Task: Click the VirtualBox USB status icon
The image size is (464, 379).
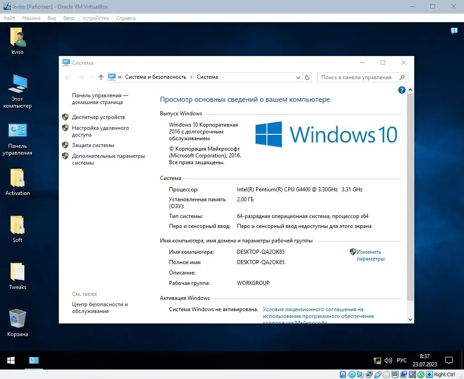Action: pos(377,374)
